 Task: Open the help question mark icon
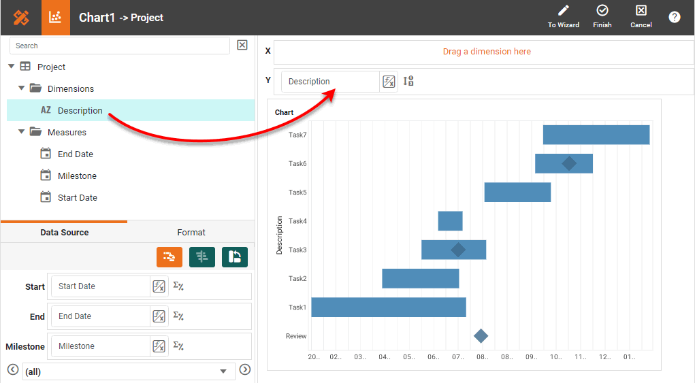coord(674,17)
